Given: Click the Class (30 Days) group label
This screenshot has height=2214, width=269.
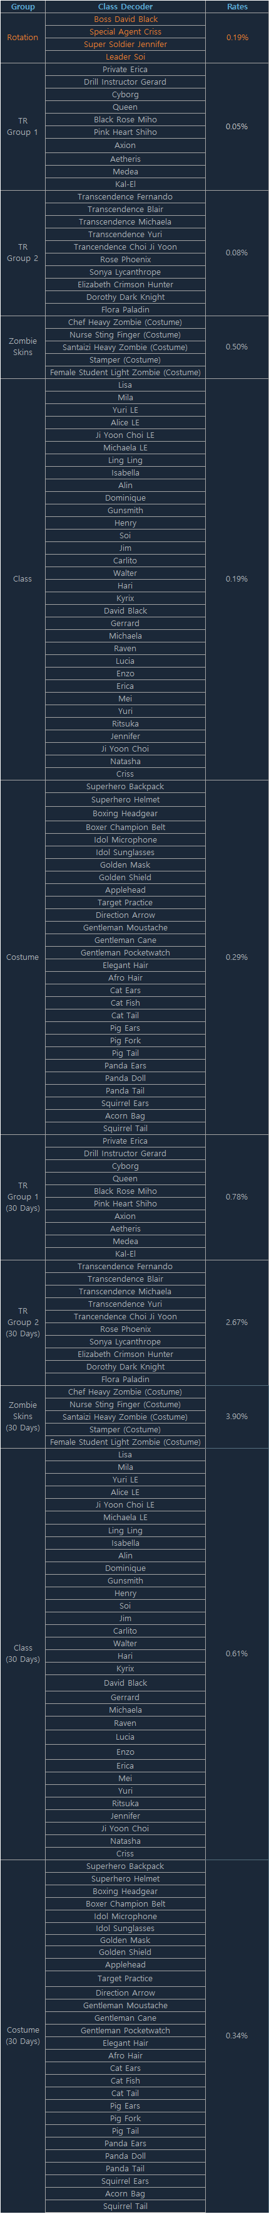Looking at the screenshot, I should coord(23,1653).
